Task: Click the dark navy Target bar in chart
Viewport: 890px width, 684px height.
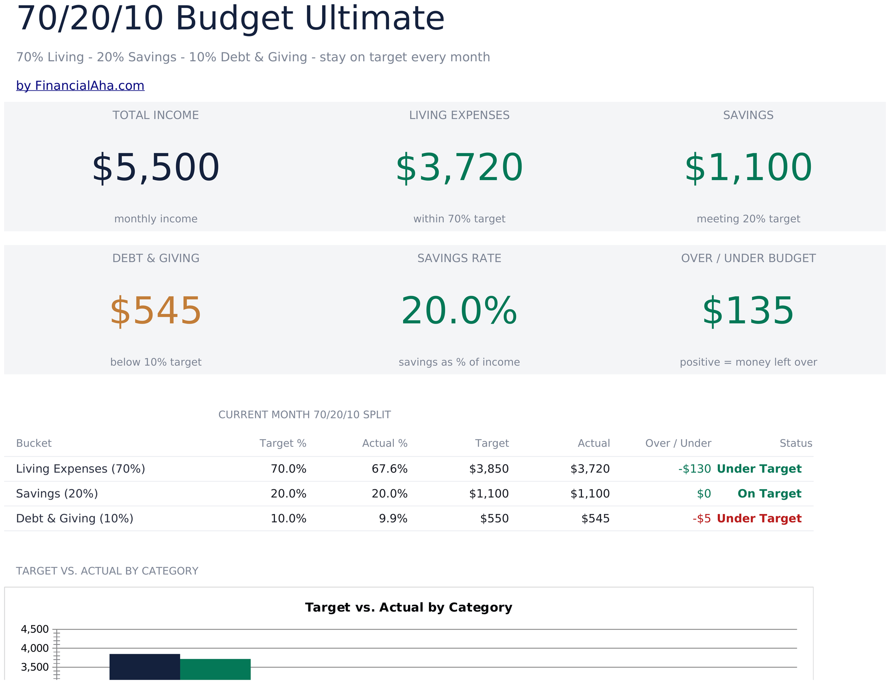Action: [145, 667]
